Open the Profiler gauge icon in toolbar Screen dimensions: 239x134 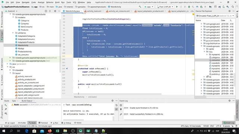tap(197, 7)
